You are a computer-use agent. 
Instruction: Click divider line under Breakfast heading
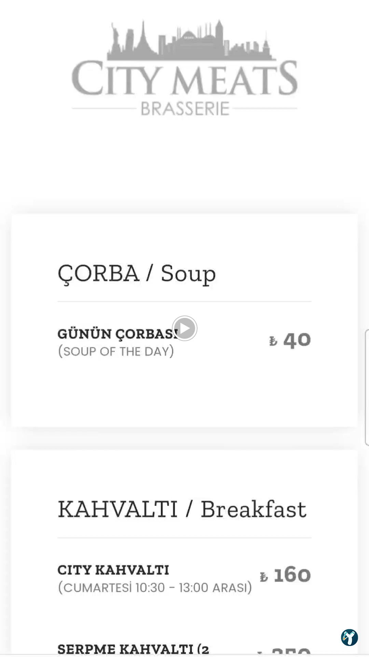click(x=184, y=538)
